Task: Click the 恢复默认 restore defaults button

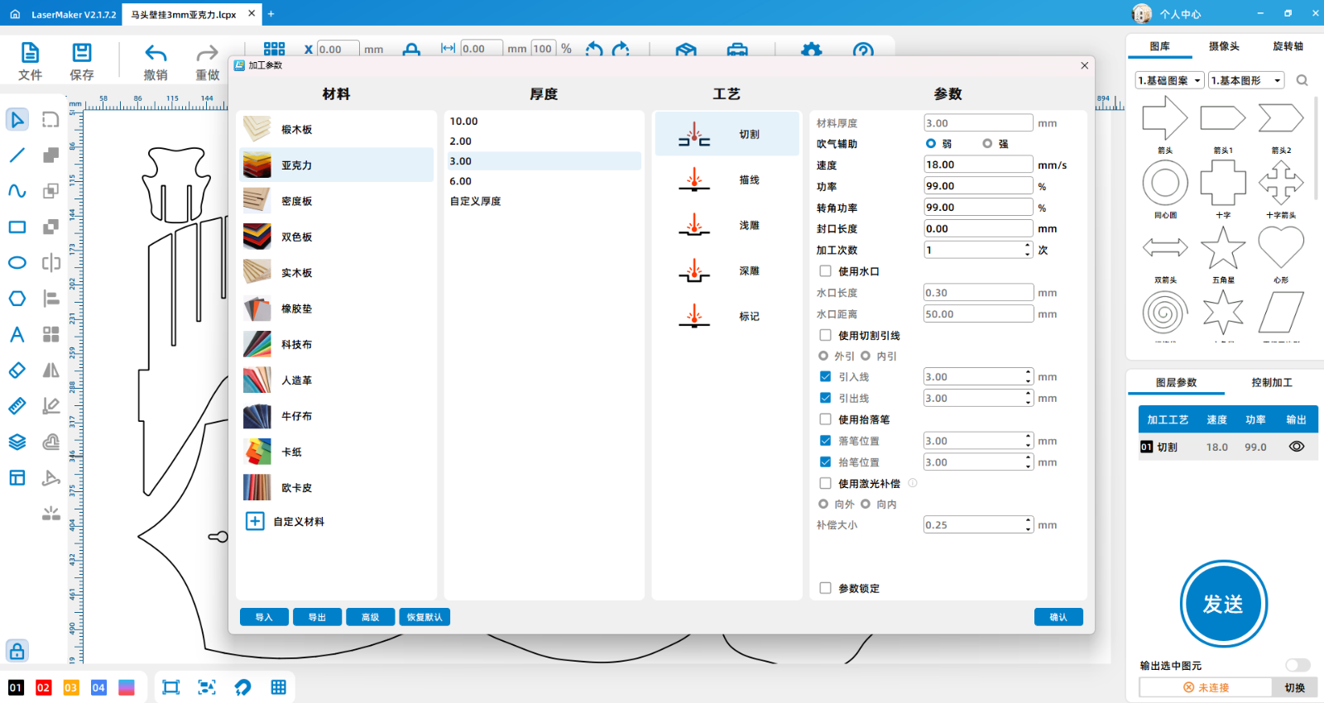Action: coord(425,617)
